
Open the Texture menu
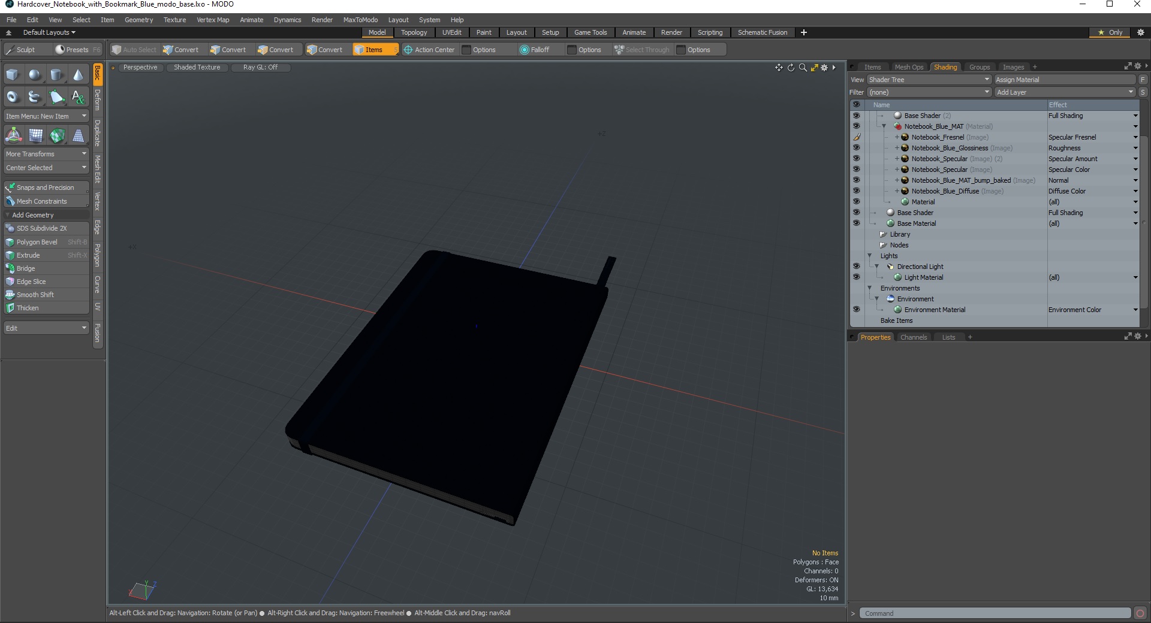pyautogui.click(x=174, y=20)
